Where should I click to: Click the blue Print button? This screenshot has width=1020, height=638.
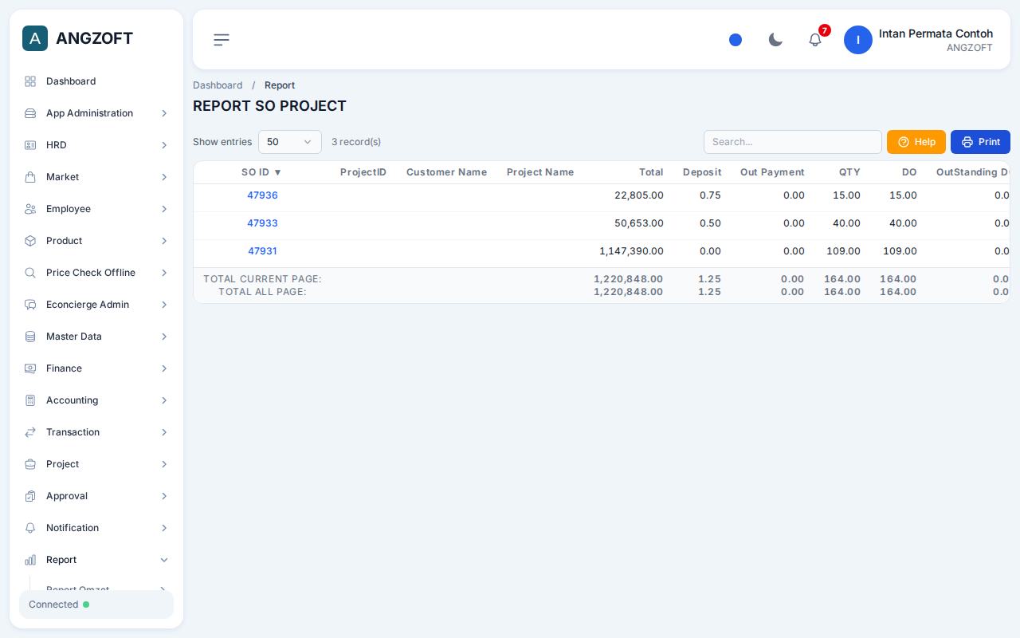[980, 142]
